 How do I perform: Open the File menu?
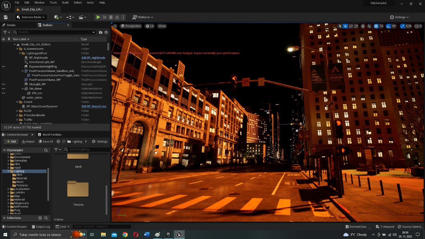(x=17, y=2)
